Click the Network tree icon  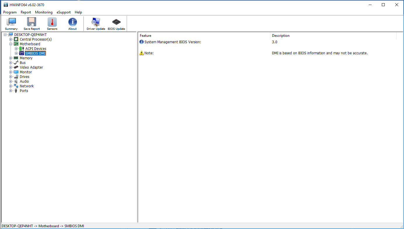16,86
